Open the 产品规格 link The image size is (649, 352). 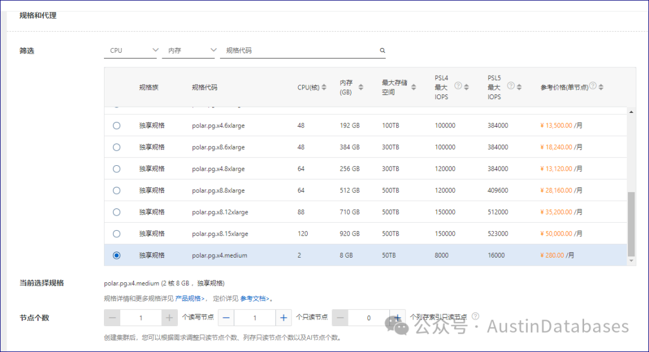189,299
